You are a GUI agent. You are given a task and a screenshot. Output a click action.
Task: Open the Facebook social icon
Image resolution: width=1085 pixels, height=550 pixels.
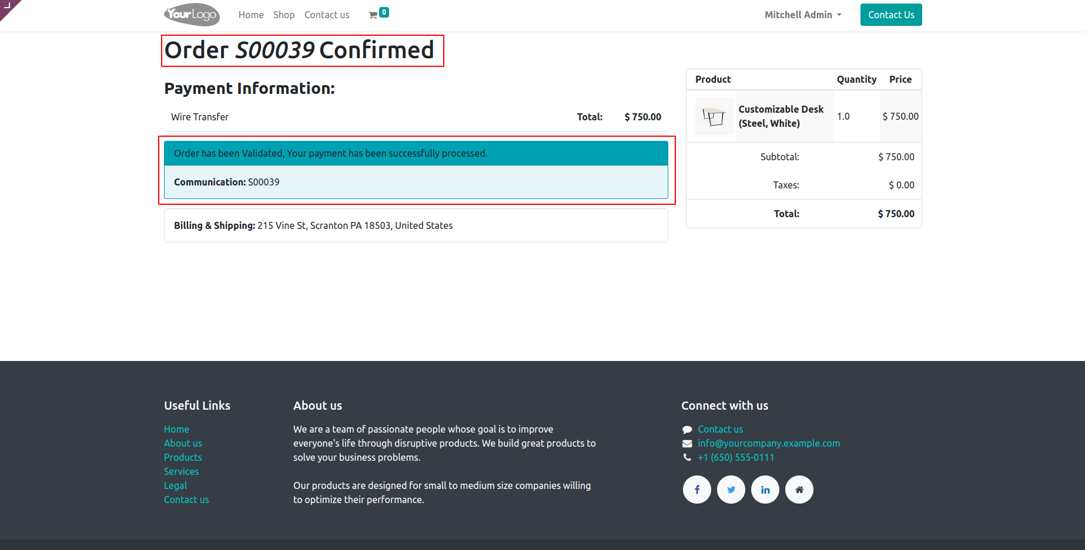point(697,490)
